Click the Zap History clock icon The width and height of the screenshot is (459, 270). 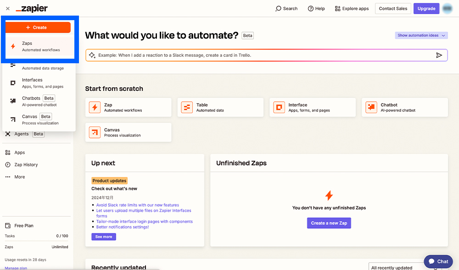(8, 165)
